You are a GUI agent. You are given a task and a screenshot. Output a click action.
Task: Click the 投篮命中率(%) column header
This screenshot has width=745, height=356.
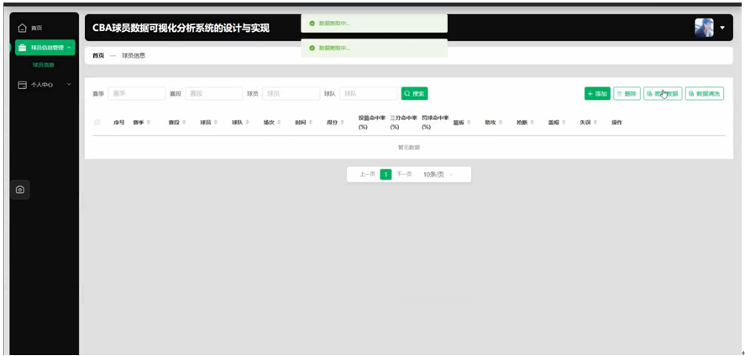372,123
